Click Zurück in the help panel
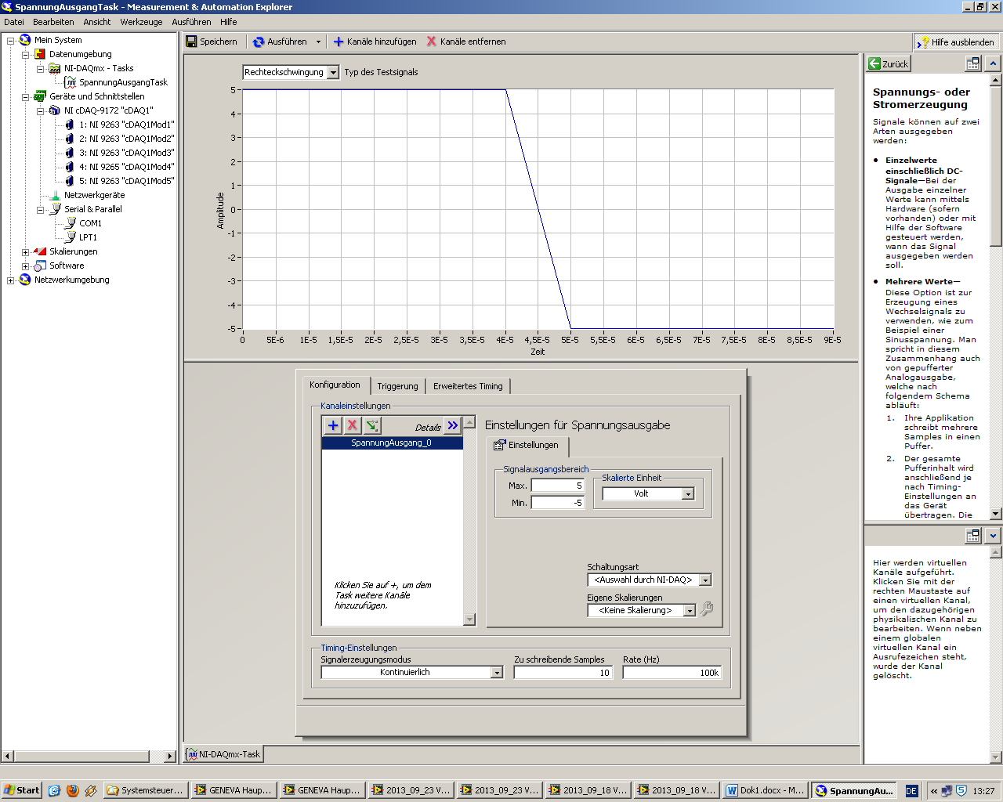The image size is (1003, 802). 889,64
